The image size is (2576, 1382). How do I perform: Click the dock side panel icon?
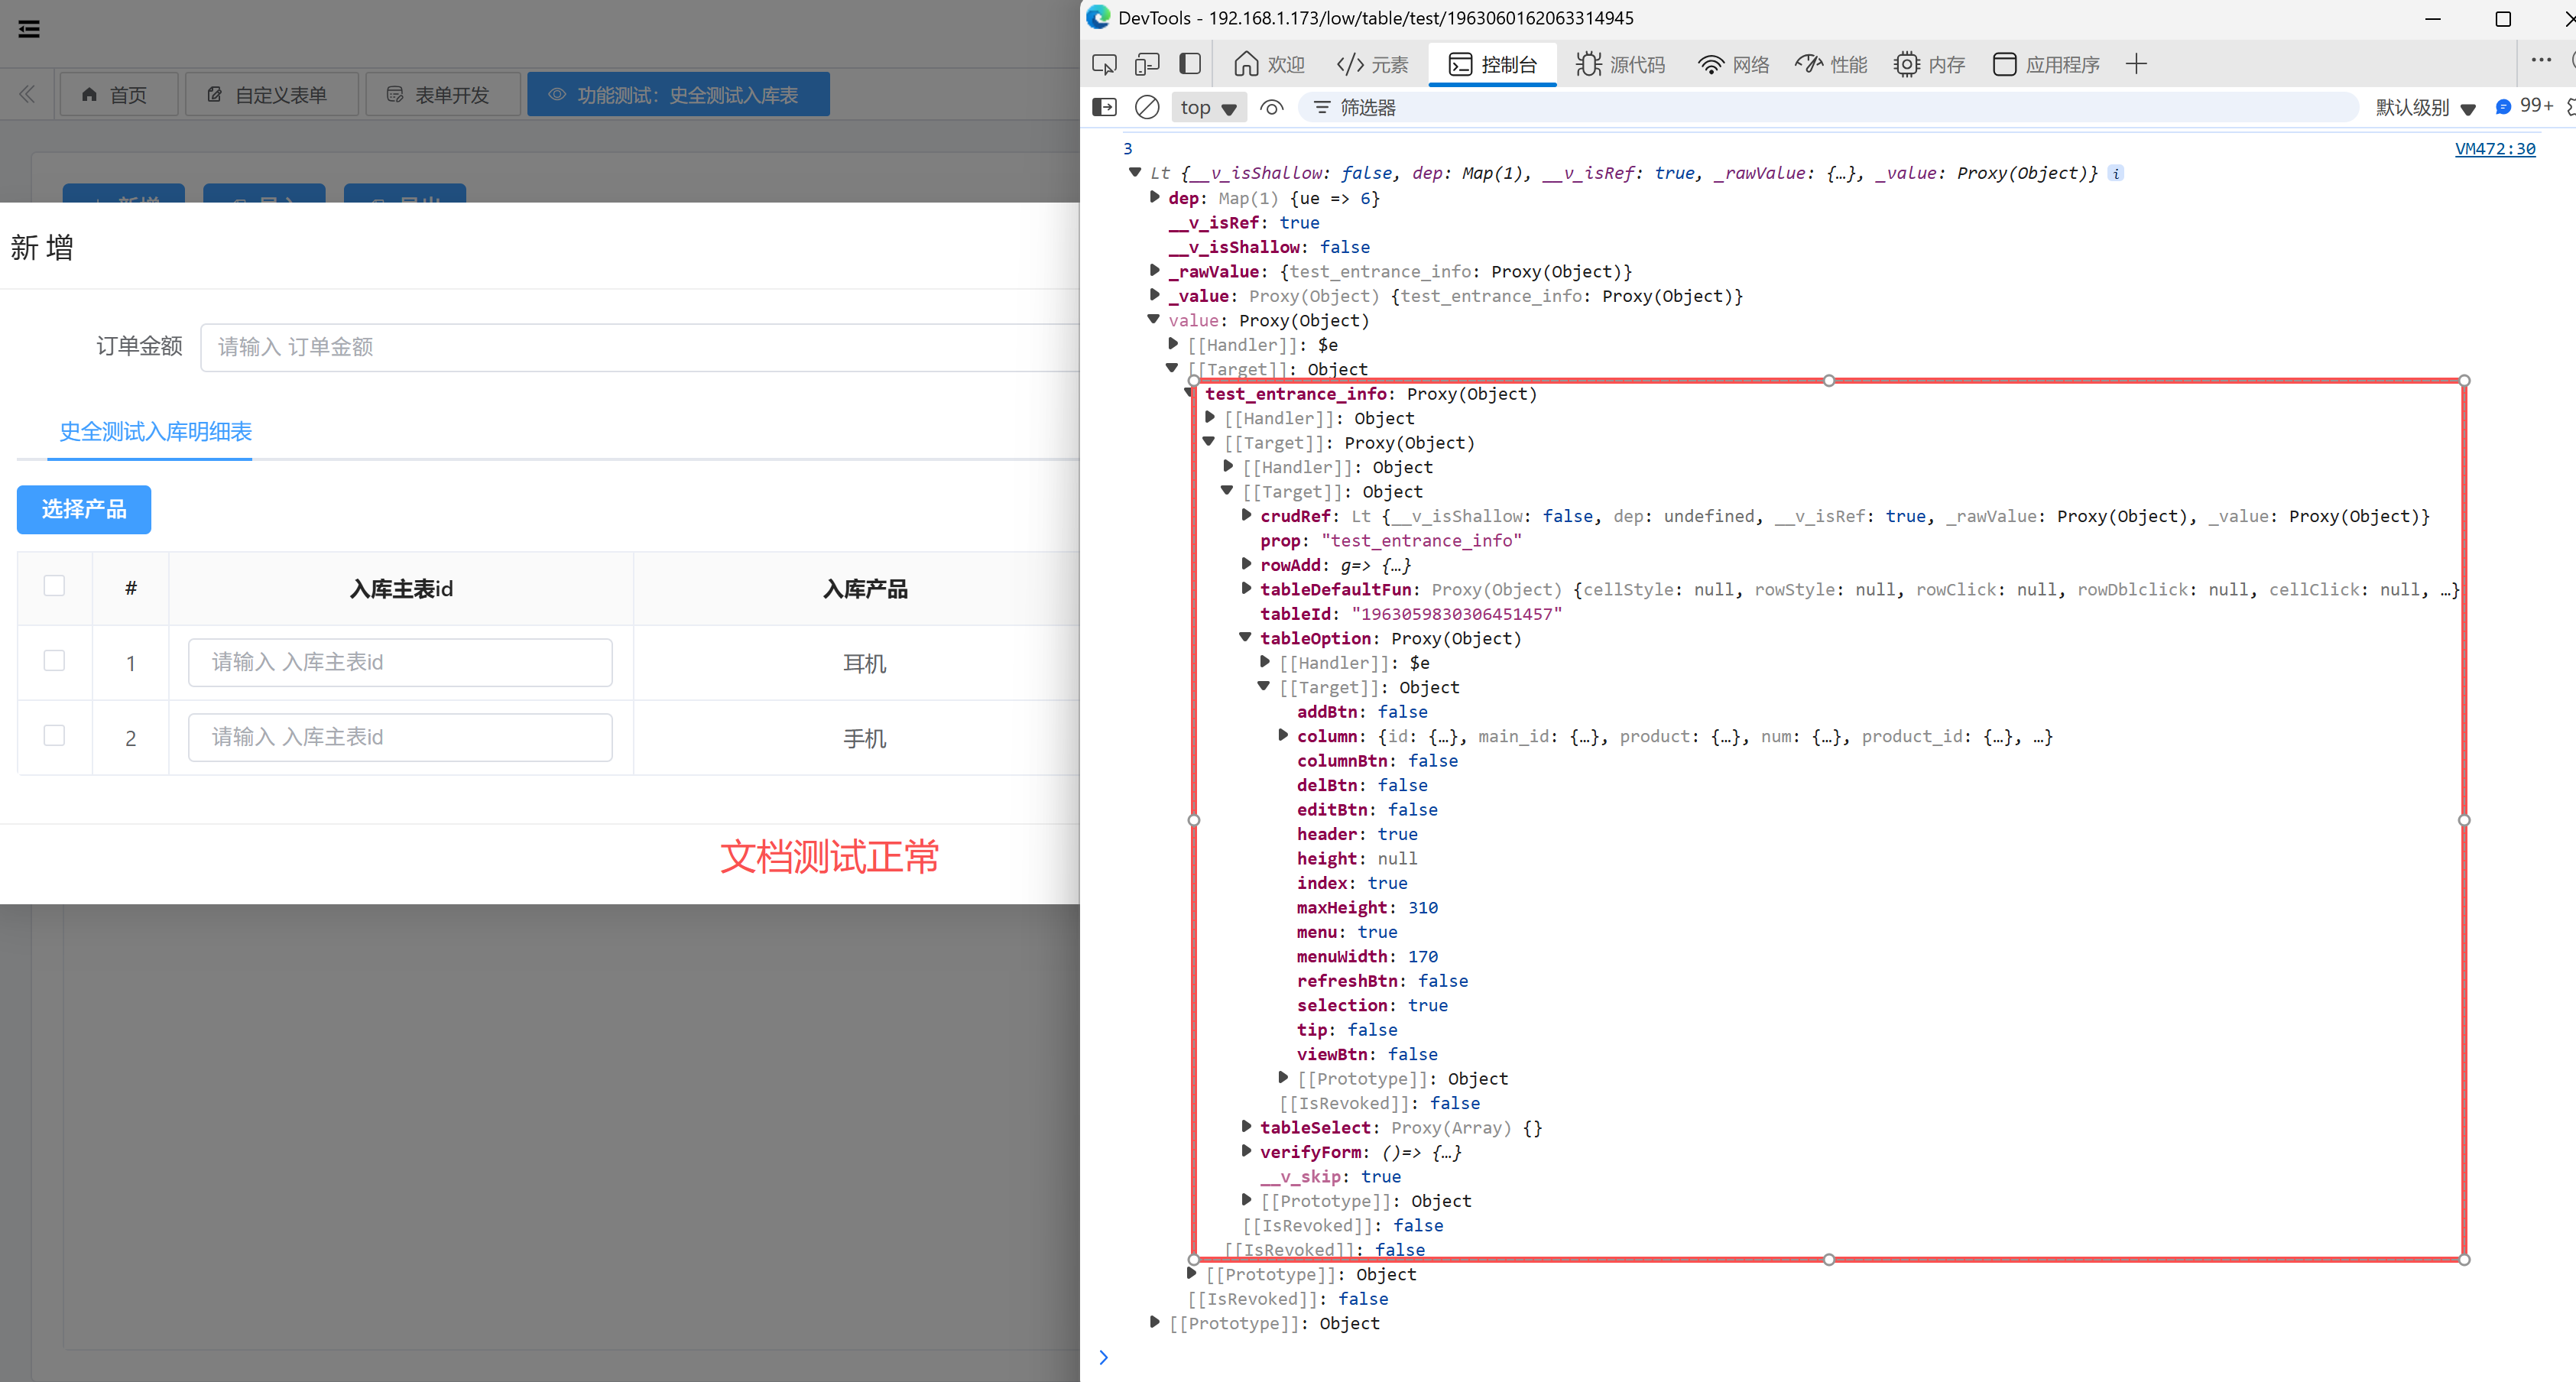tap(1190, 65)
